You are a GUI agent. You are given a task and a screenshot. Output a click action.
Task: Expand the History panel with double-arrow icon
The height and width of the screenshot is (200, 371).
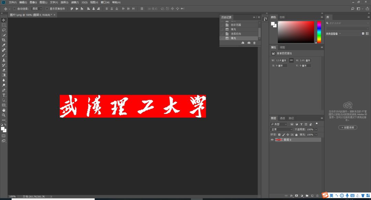254,17
